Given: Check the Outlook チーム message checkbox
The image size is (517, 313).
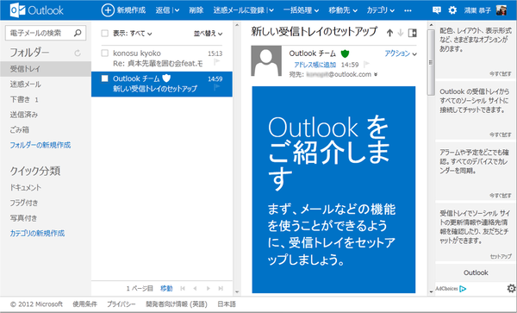Looking at the screenshot, I should (104, 78).
